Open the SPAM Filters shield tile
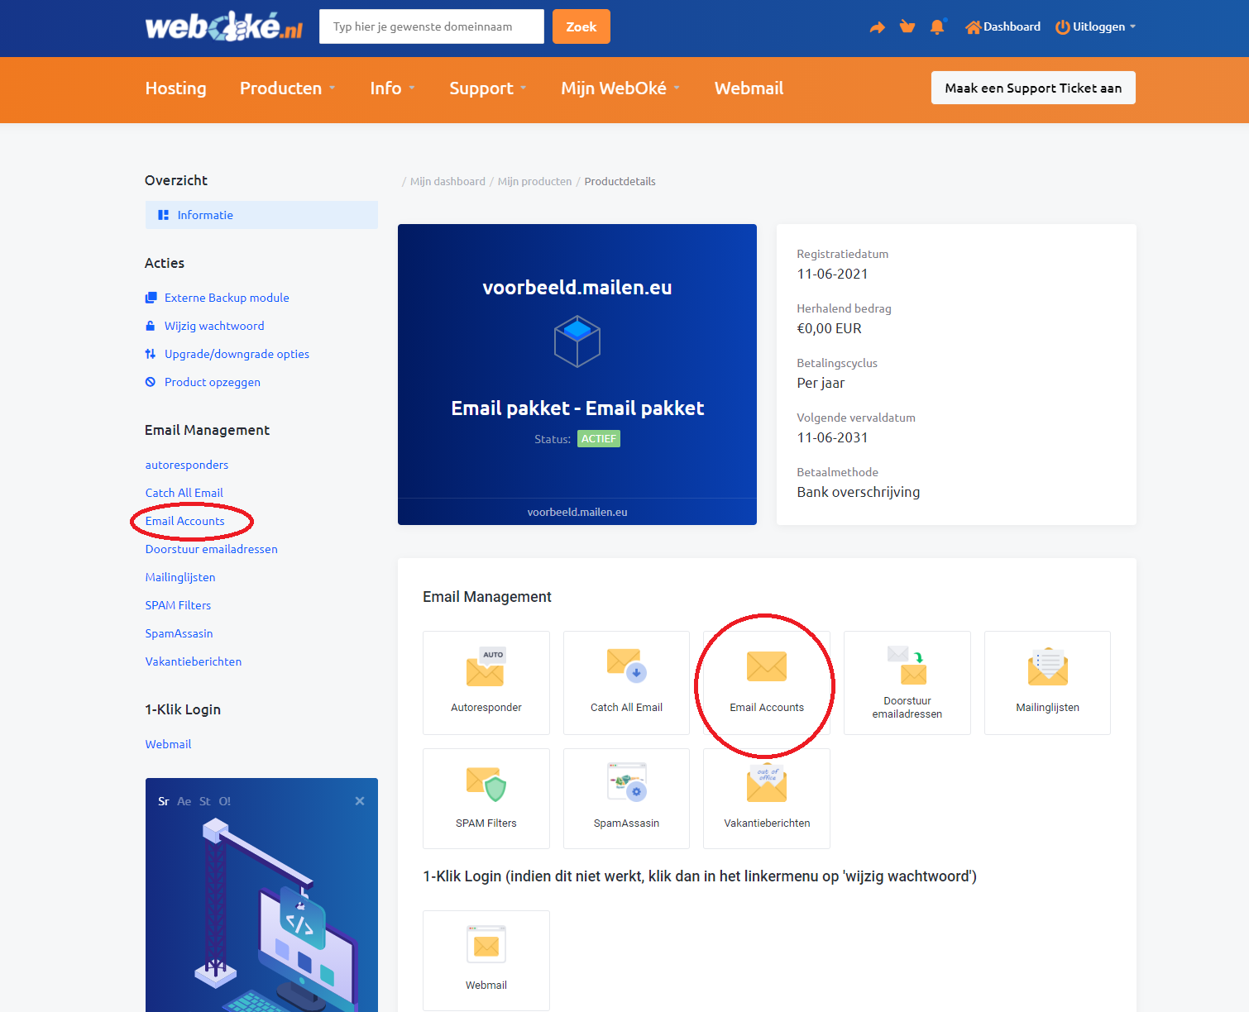Screen dimensions: 1249x1012 click(486, 798)
